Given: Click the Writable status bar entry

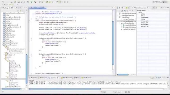Looking at the screenshot, I should click(104, 92).
